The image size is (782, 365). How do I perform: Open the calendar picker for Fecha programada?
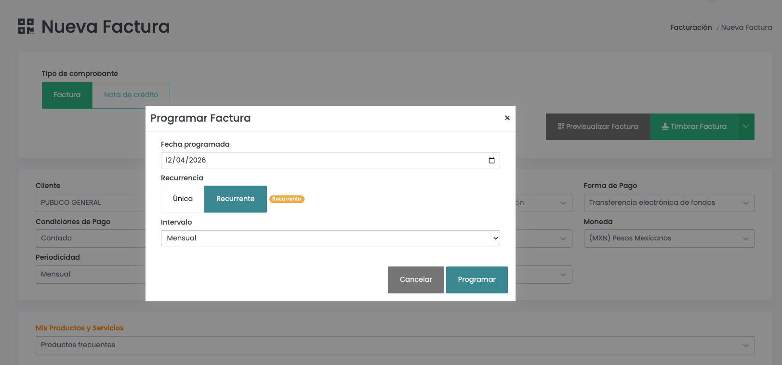pyautogui.click(x=491, y=160)
